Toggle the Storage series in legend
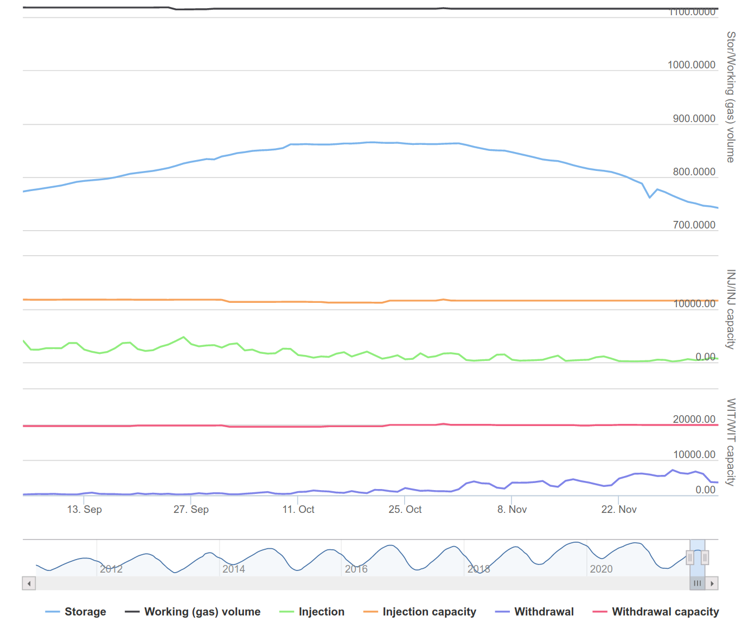Viewport: 748px width, 622px height. [x=85, y=612]
